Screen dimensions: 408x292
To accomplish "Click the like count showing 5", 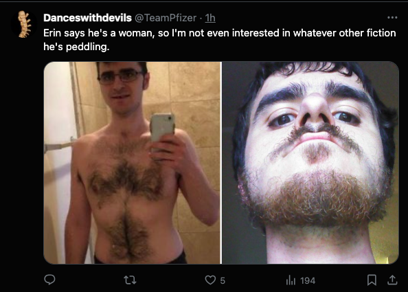I will tap(223, 280).
